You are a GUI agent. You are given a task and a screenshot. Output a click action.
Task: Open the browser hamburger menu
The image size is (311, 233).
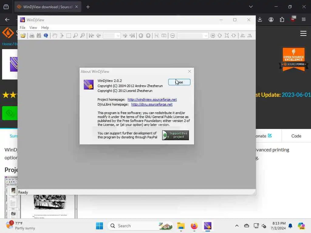304,19
